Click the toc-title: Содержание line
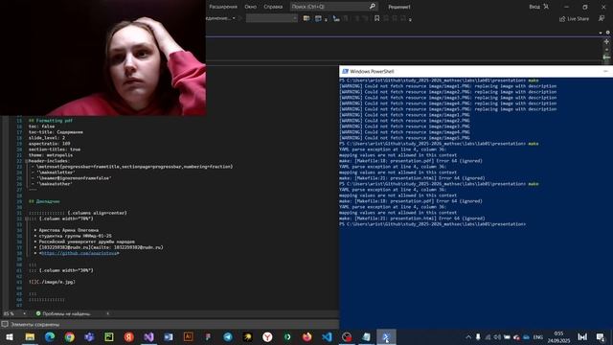This screenshot has height=345, width=613. pyautogui.click(x=56, y=132)
